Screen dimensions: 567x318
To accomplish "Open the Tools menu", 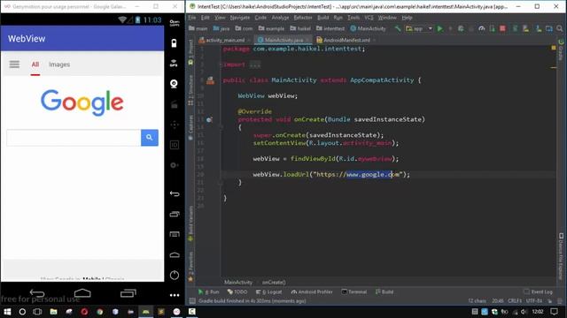I will [353, 18].
